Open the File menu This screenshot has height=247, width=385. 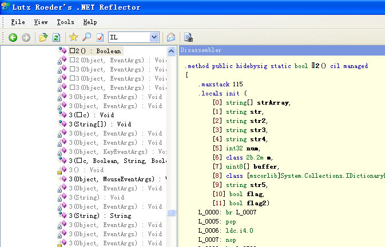[18, 22]
